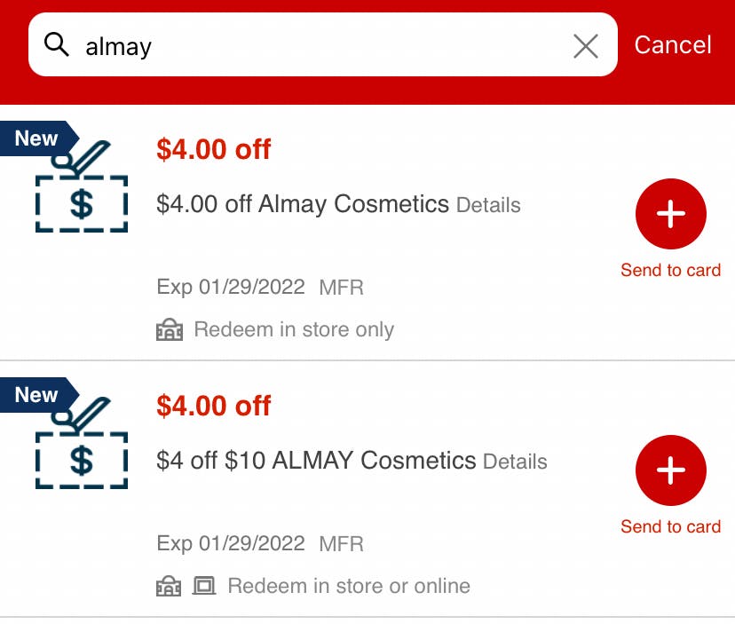This screenshot has width=735, height=624.
Task: Tap the first coupon's Send to card label
Action: pos(670,271)
